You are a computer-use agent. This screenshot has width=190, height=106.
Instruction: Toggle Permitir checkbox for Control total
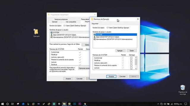tap(123, 58)
